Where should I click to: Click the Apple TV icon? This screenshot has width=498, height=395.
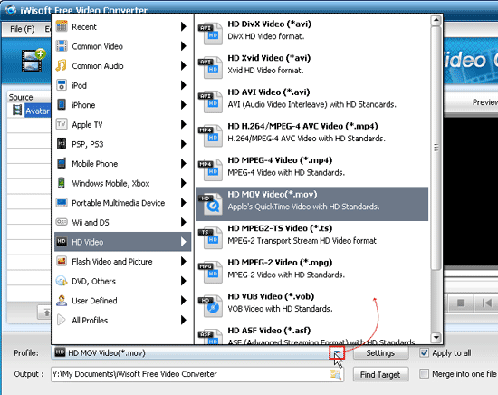click(x=62, y=124)
